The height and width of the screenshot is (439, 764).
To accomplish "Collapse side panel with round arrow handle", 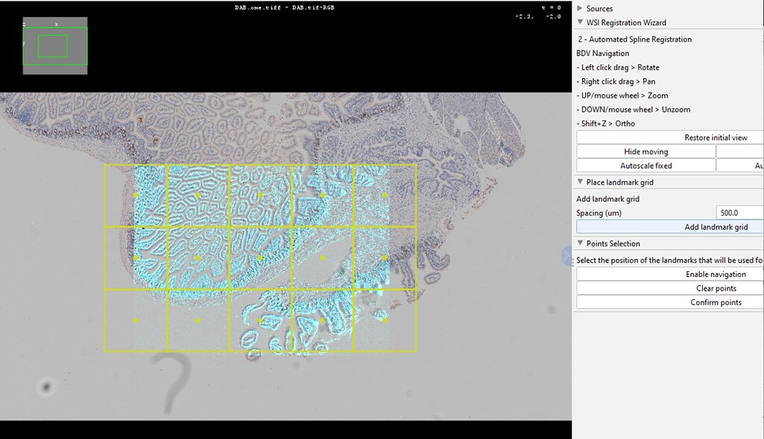I will tap(567, 256).
